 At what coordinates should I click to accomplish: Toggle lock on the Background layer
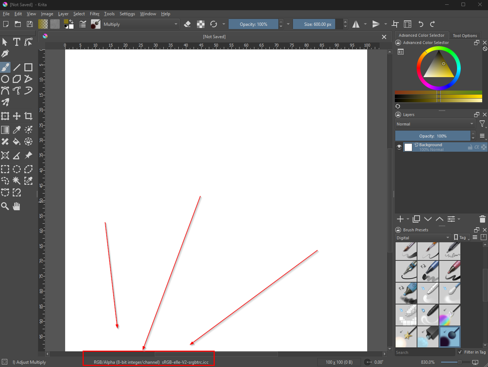click(x=470, y=147)
